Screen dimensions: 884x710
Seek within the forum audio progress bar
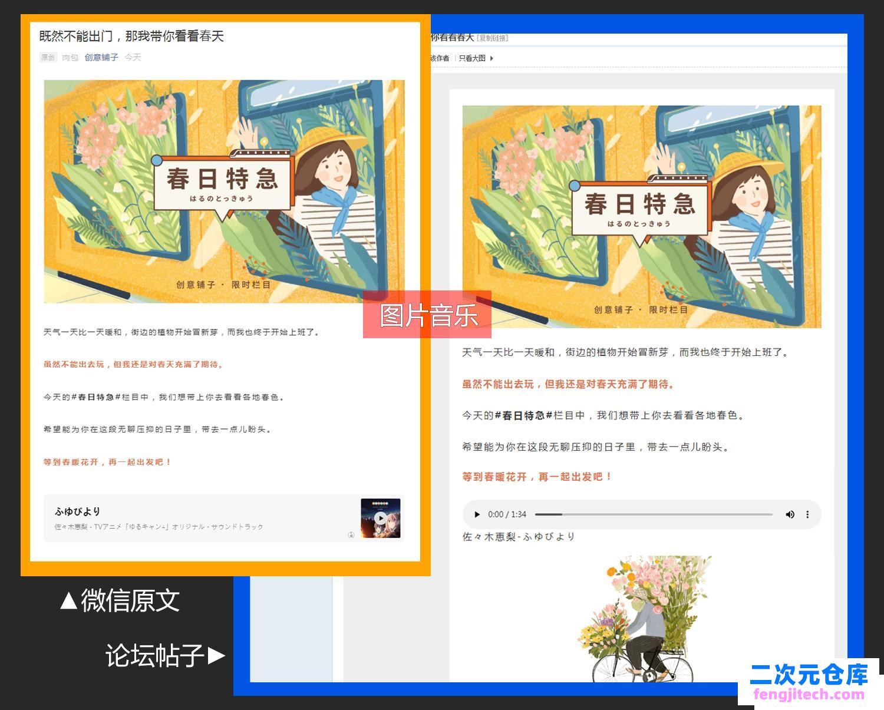[x=654, y=514]
